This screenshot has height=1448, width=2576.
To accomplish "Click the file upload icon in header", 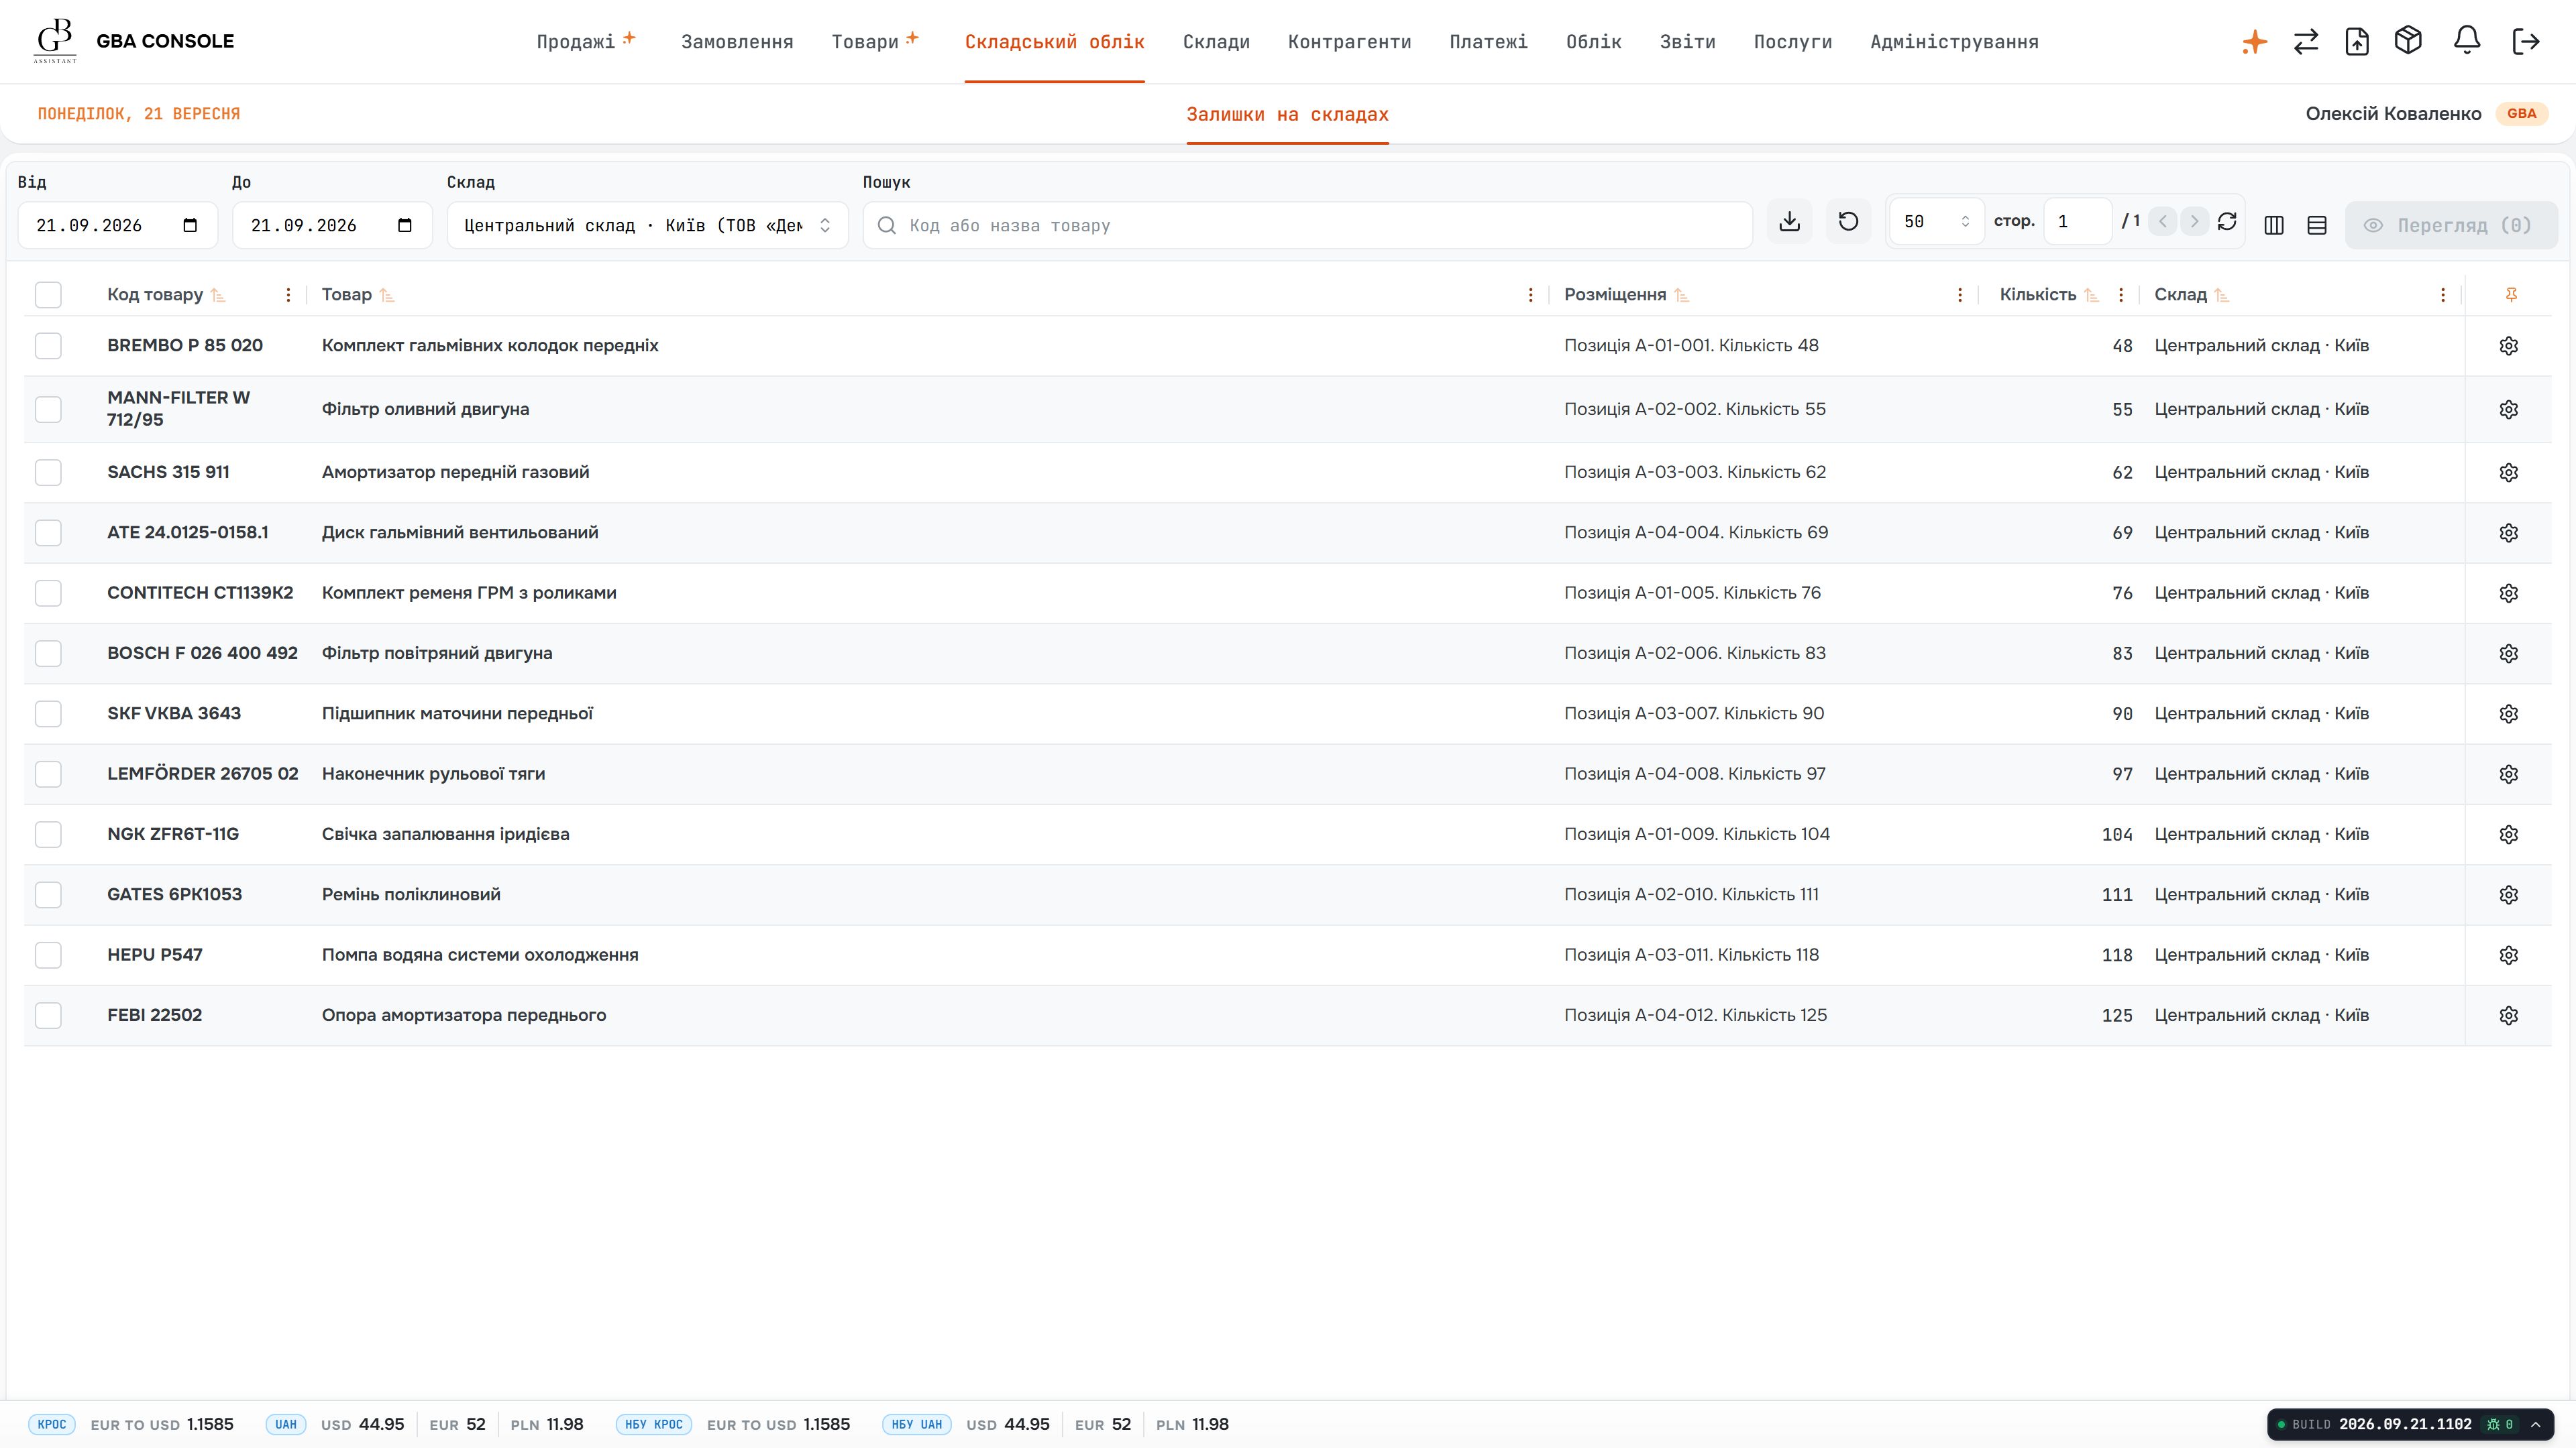I will click(2357, 42).
